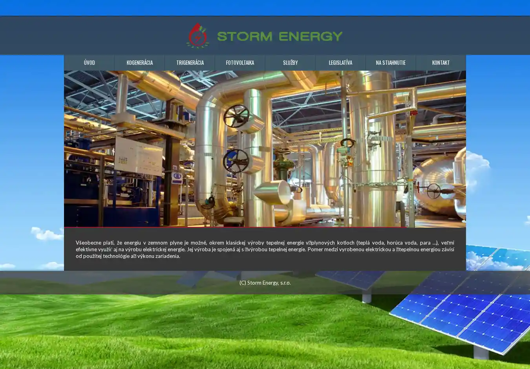This screenshot has width=530, height=369.
Task: Click the lower black valve wheel in banner
Action: tap(236, 161)
